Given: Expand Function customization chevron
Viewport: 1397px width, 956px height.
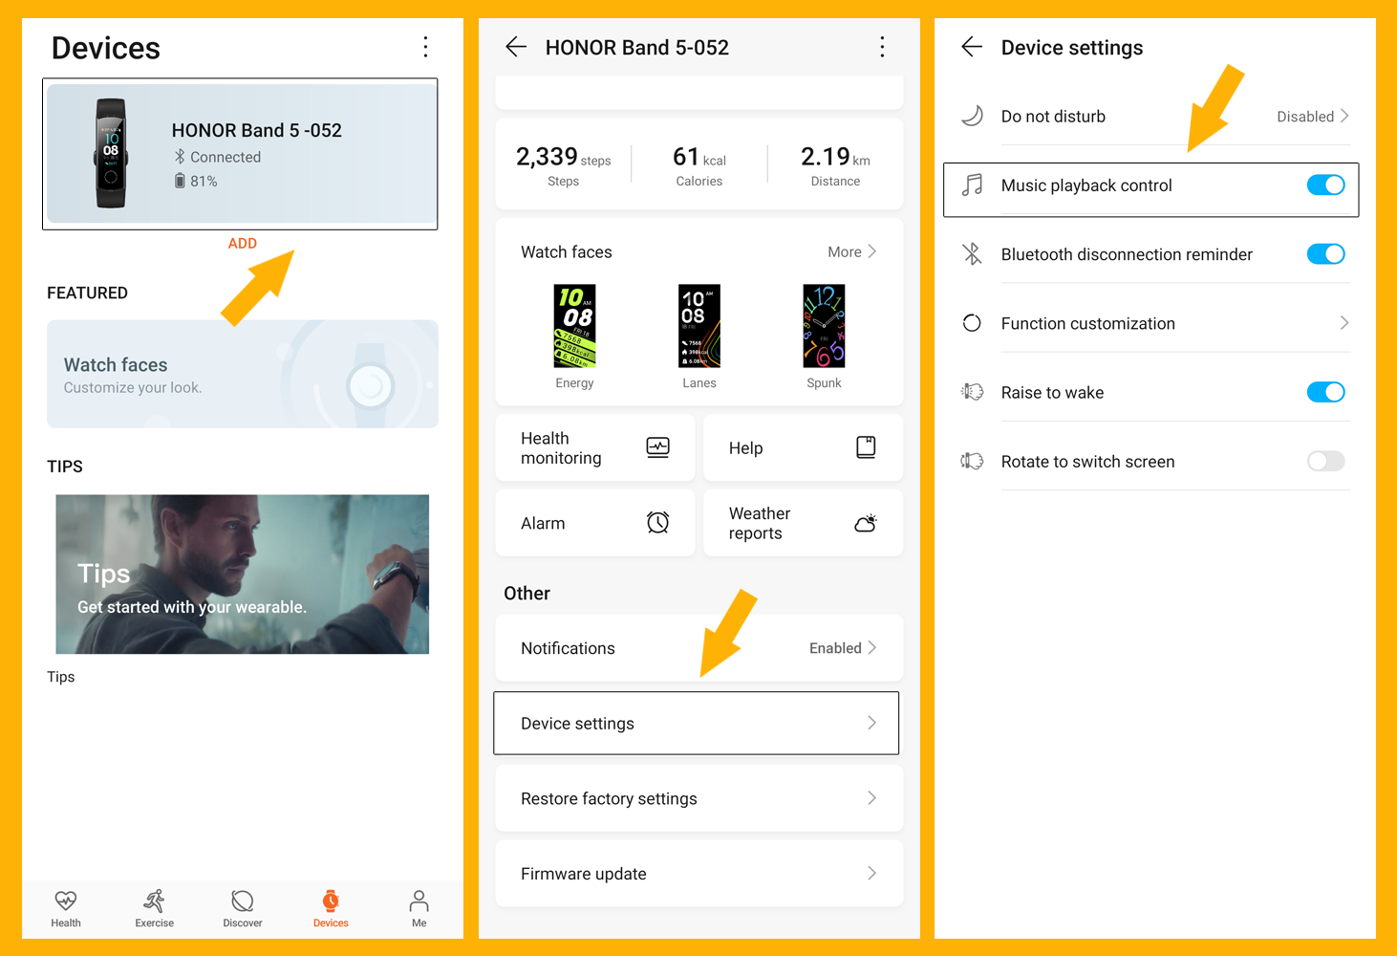Looking at the screenshot, I should [1343, 323].
